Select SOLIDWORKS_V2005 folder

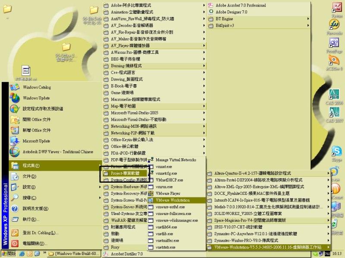pyautogui.click(x=268, y=214)
